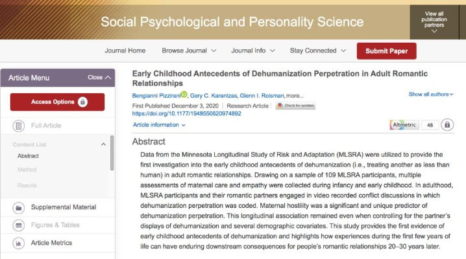Open the article DOI link
This screenshot has height=259, width=466.
pos(187,113)
